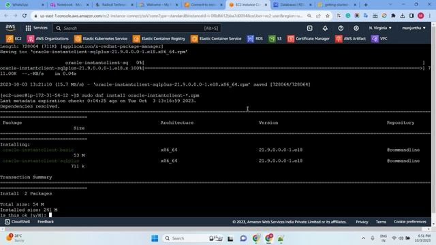Open CloudShell from the footer
Image resolution: width=436 pixels, height=245 pixels.
click(x=18, y=222)
